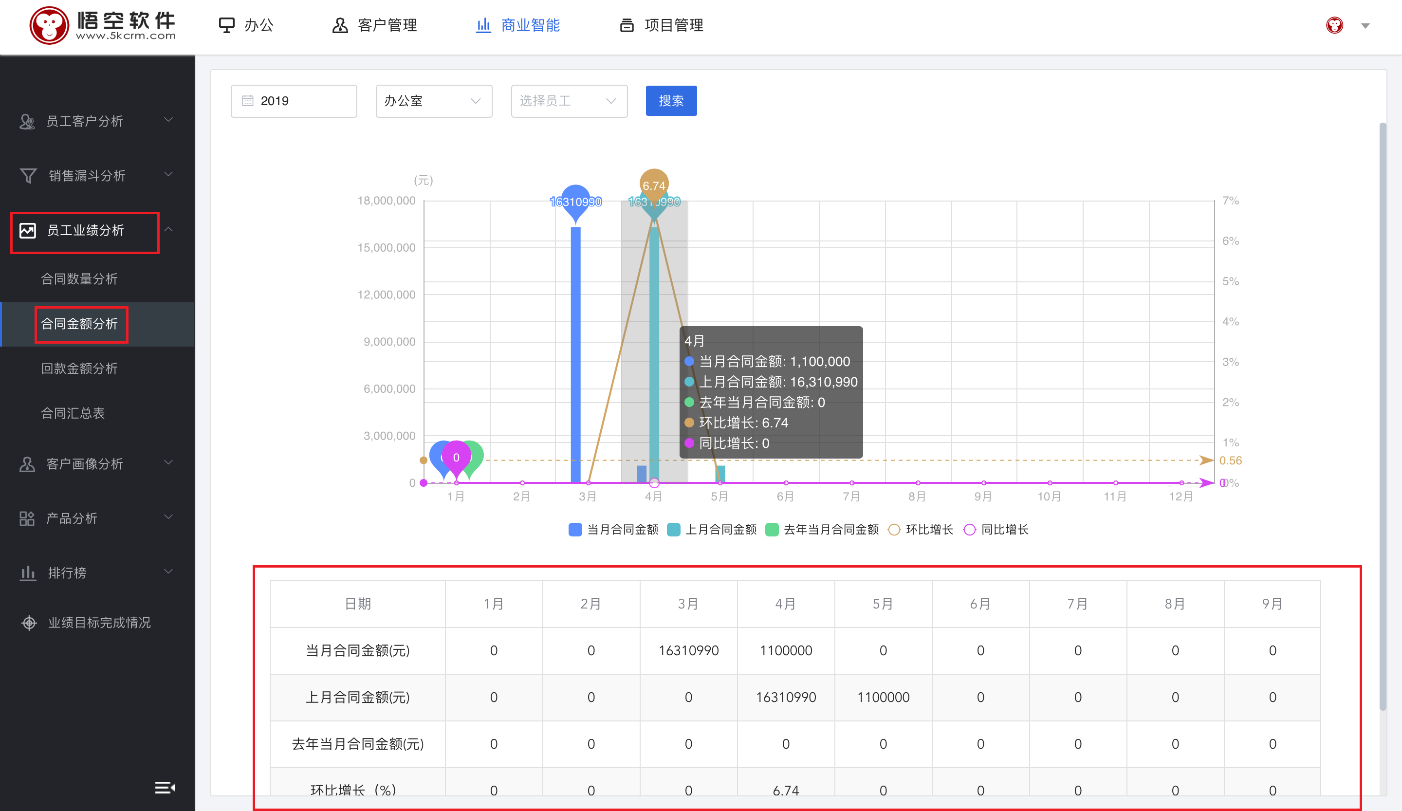Toggle 同比增长 legend series

(x=996, y=530)
